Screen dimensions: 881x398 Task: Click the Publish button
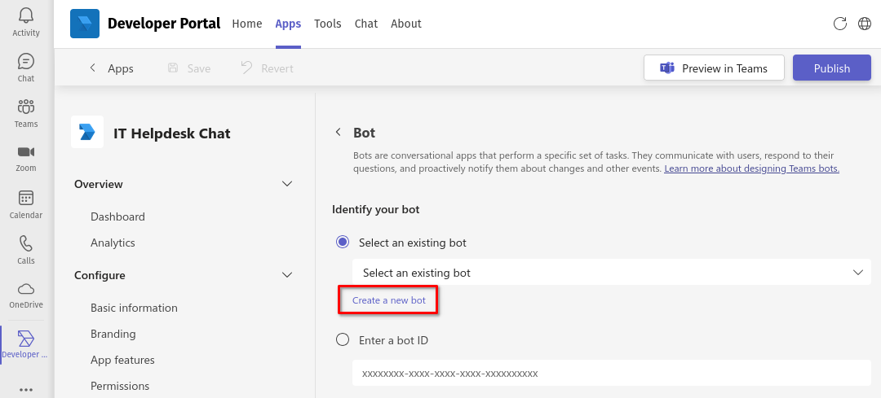pyautogui.click(x=831, y=68)
